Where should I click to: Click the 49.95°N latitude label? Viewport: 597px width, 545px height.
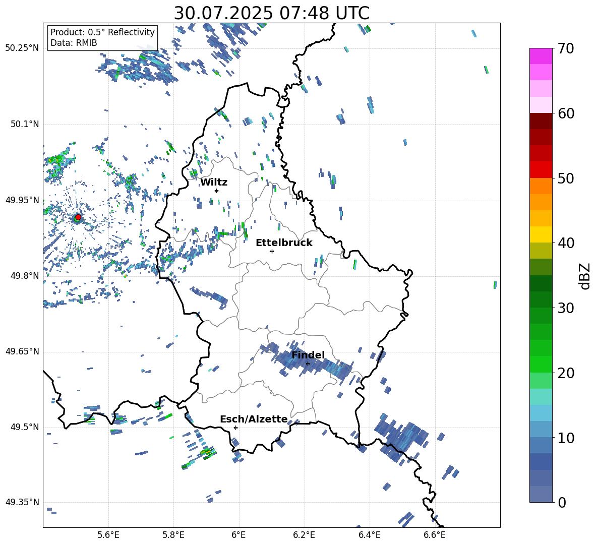coord(22,200)
